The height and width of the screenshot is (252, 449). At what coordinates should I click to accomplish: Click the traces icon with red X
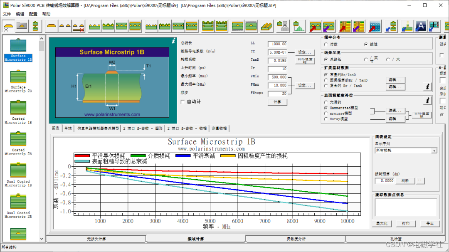pyautogui.click(x=78, y=26)
